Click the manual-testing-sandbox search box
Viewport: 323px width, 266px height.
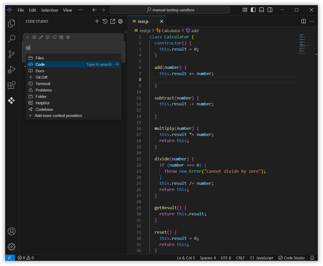(x=170, y=10)
